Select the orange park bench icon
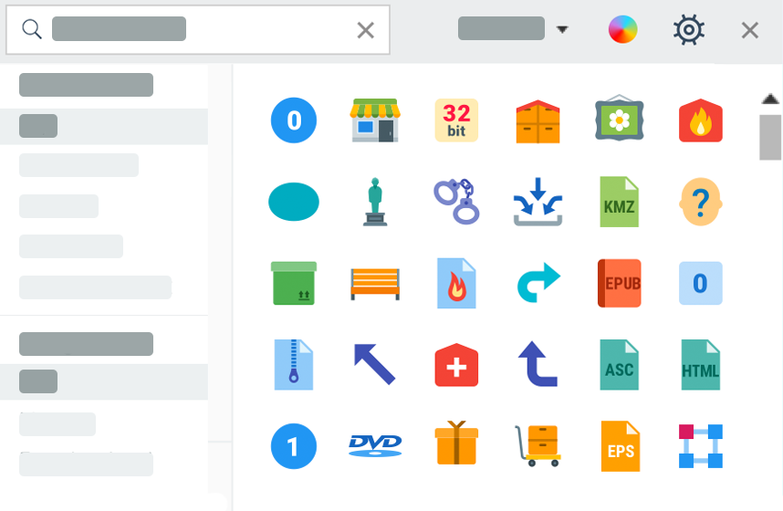Image resolution: width=783 pixels, height=511 pixels. tap(375, 284)
